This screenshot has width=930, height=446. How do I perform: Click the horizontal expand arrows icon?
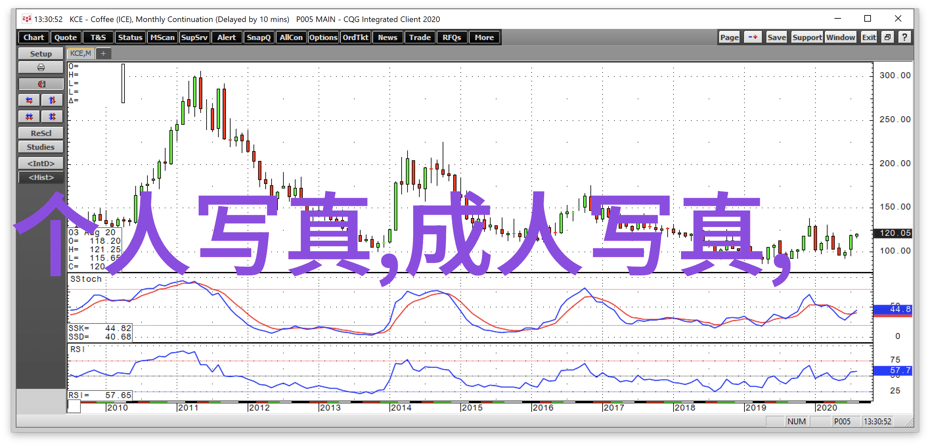point(29,100)
